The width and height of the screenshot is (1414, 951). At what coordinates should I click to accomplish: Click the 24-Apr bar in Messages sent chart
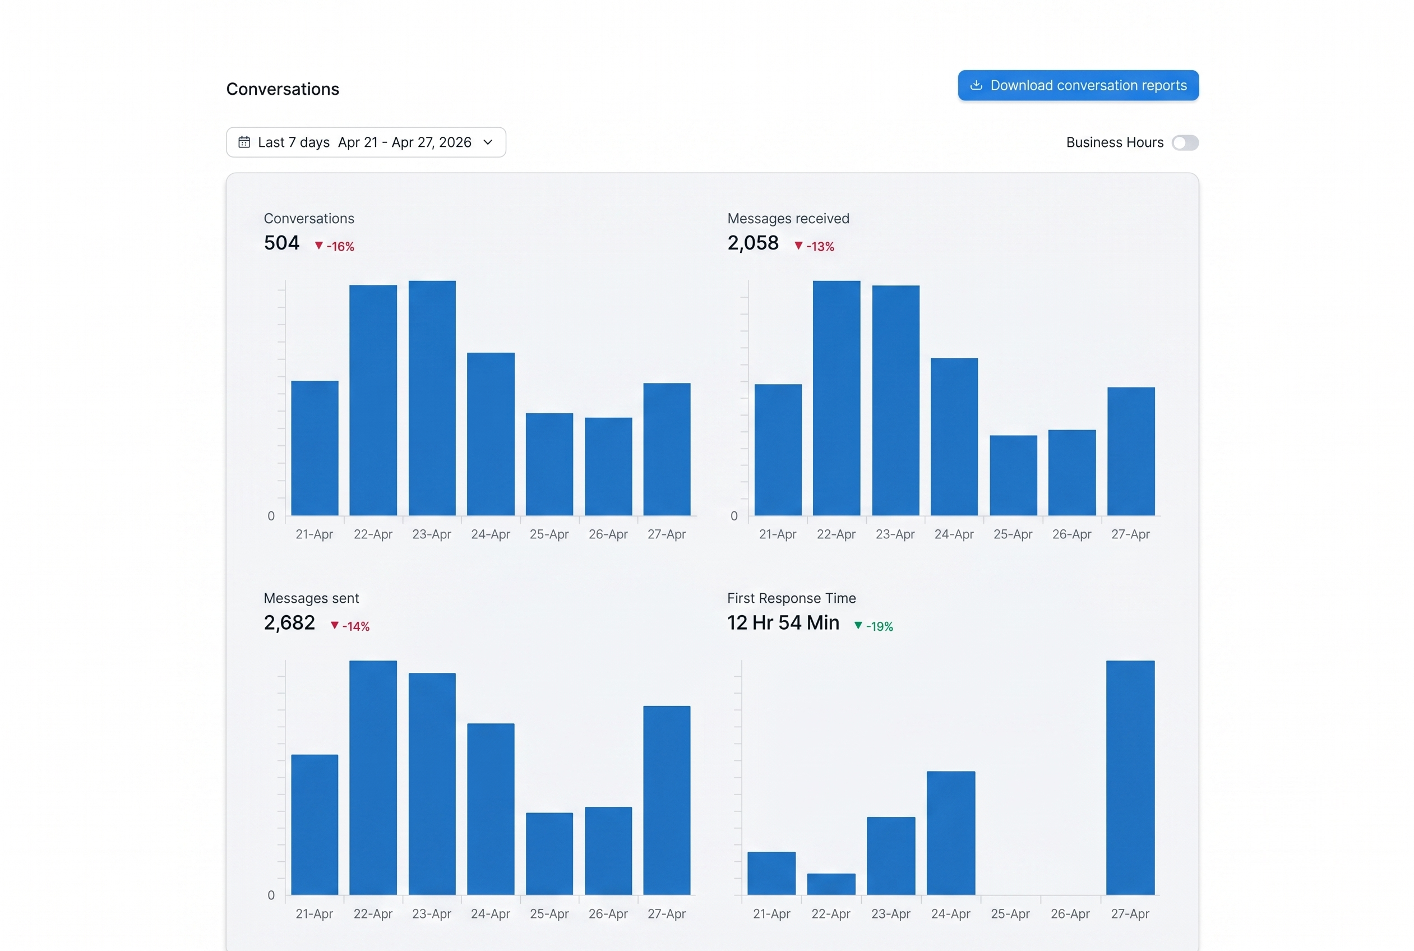[491, 810]
